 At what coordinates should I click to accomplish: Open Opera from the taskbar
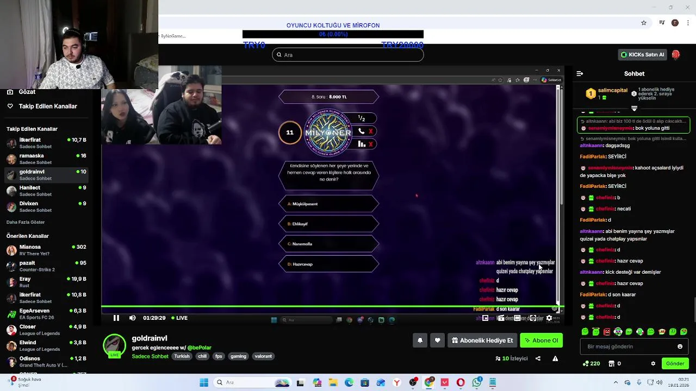461,382
